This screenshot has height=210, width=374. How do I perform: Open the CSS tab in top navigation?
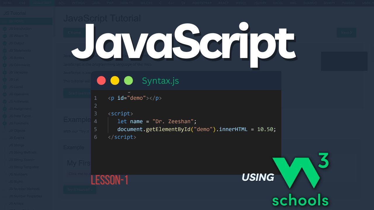click(22, 3)
